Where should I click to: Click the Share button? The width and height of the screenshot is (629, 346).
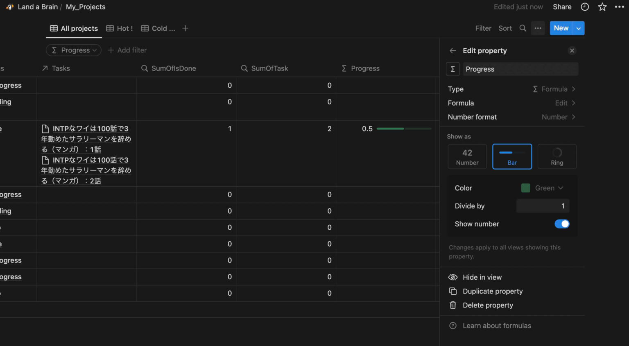pyautogui.click(x=562, y=7)
